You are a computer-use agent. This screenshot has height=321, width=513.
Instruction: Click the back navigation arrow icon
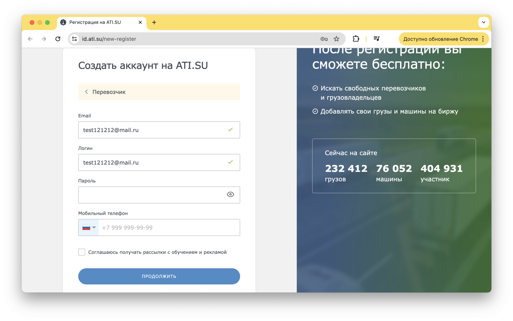[30, 39]
